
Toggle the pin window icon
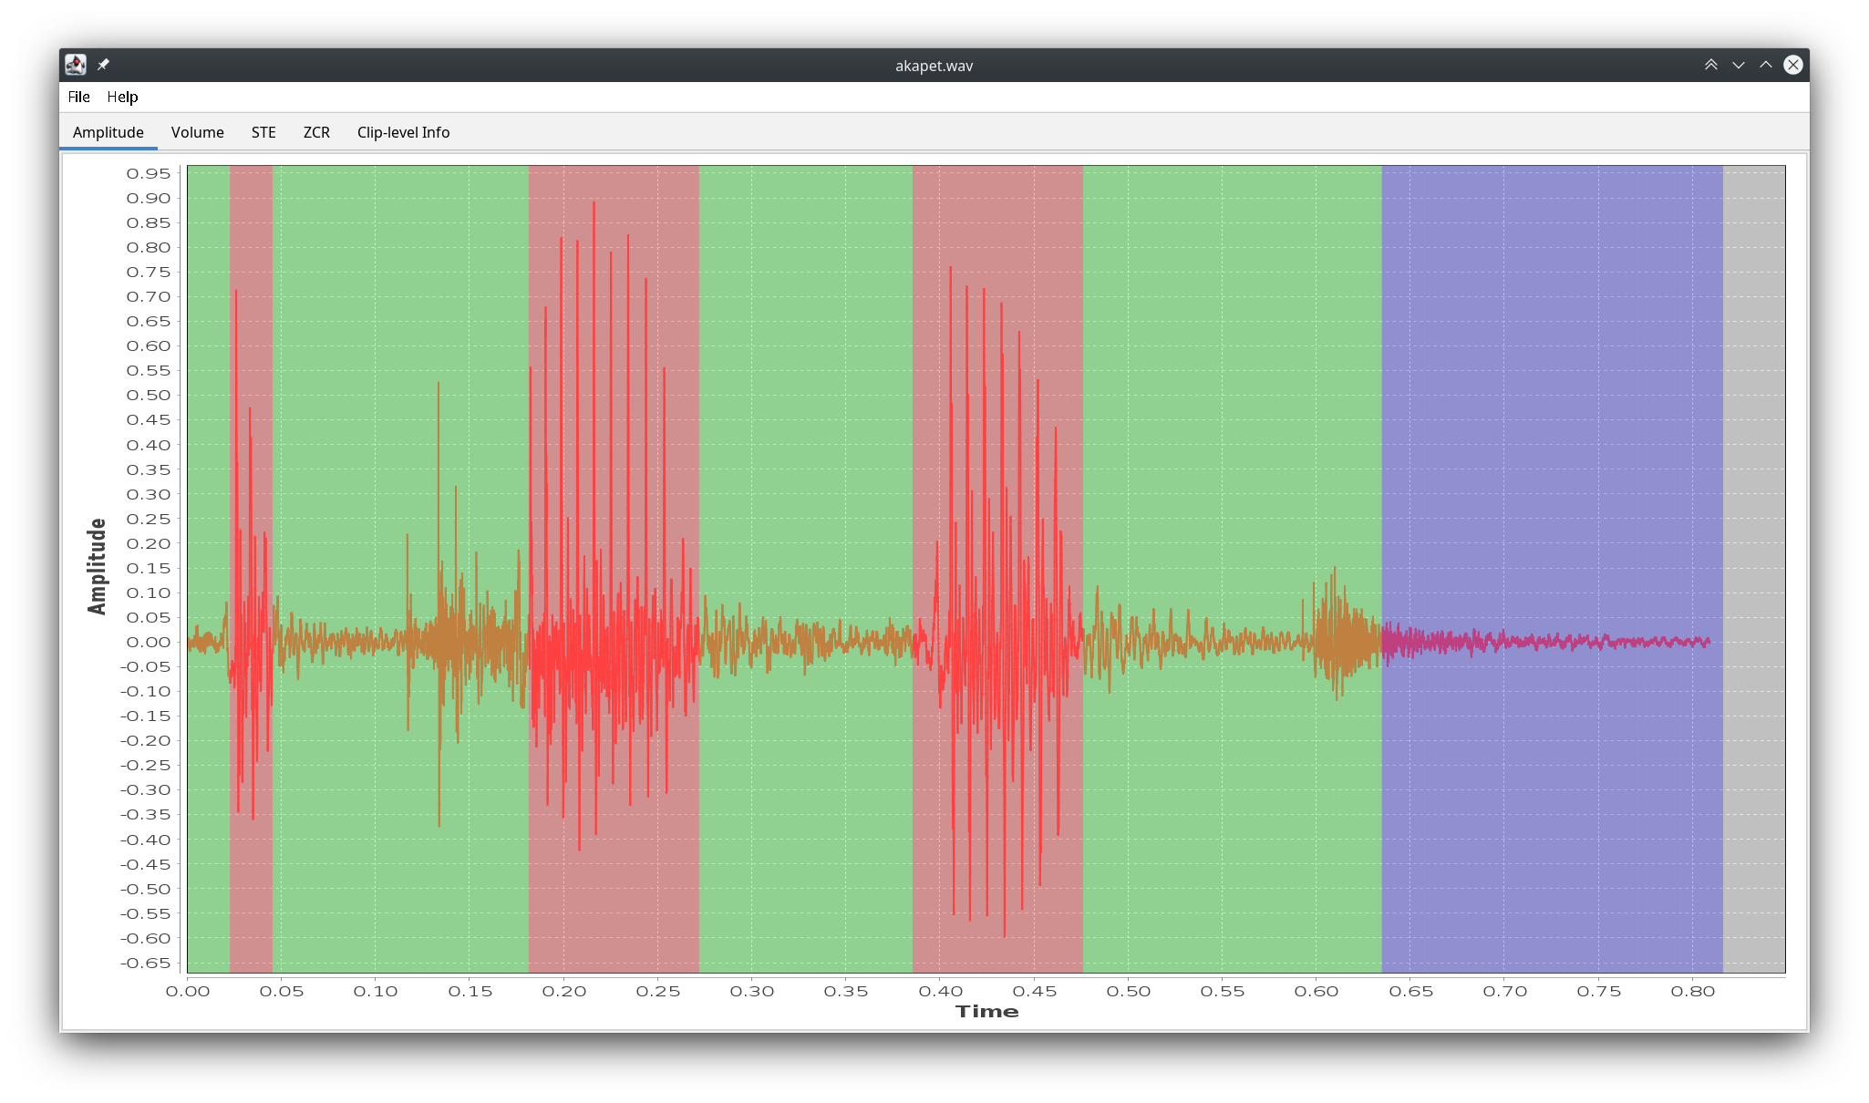pyautogui.click(x=103, y=65)
